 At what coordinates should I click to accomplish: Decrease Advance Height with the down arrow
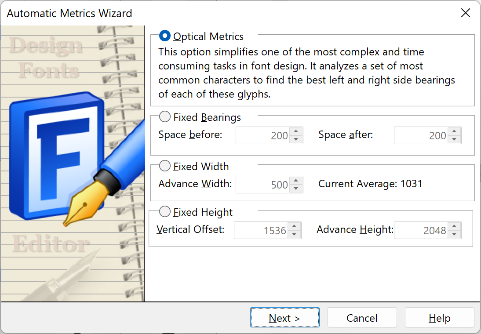pos(454,234)
